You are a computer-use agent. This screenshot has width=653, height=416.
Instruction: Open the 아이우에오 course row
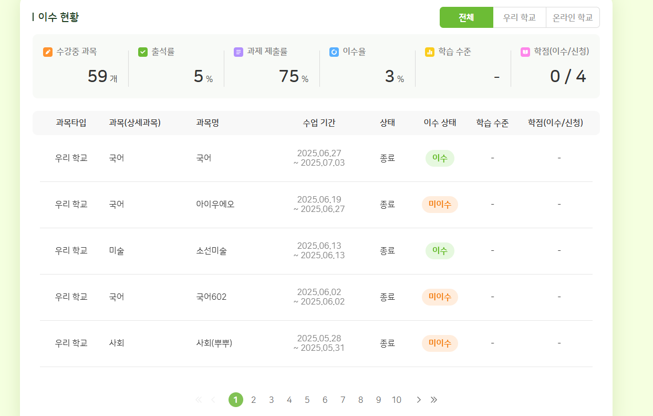click(x=215, y=205)
